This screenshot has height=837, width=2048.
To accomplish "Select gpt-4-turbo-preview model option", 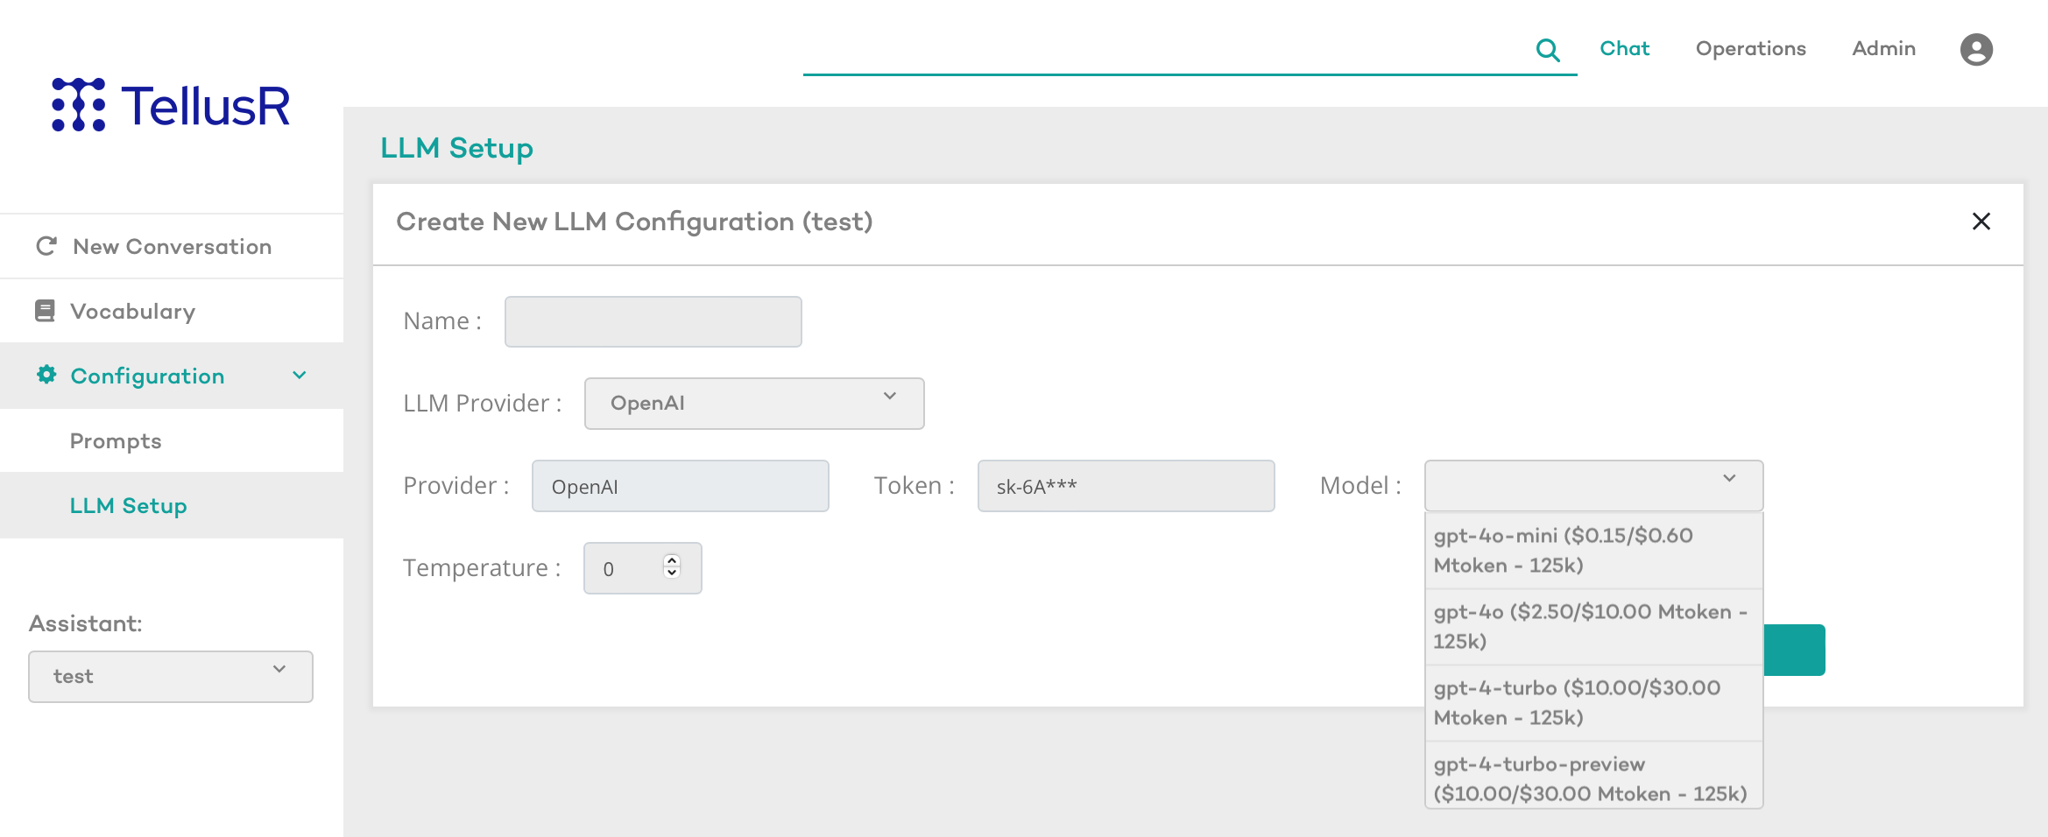I will (1592, 778).
